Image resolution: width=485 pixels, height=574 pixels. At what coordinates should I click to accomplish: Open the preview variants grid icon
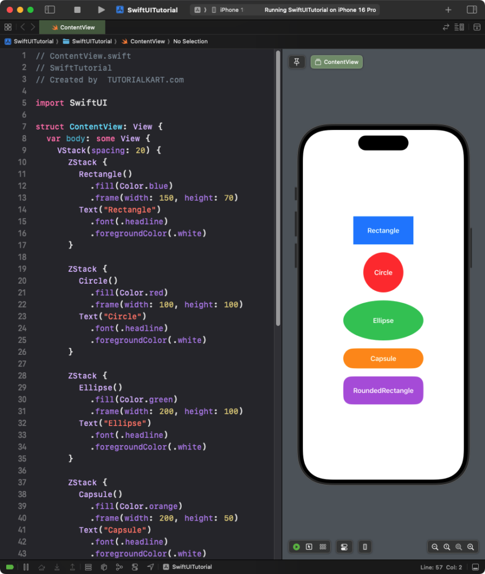(x=323, y=547)
